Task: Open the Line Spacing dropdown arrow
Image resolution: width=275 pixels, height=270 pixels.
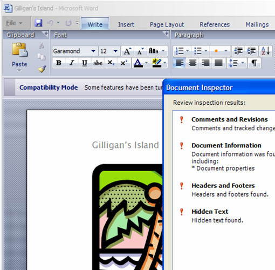Action: click(243, 63)
